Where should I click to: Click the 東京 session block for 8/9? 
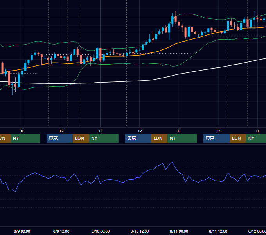coord(59,138)
